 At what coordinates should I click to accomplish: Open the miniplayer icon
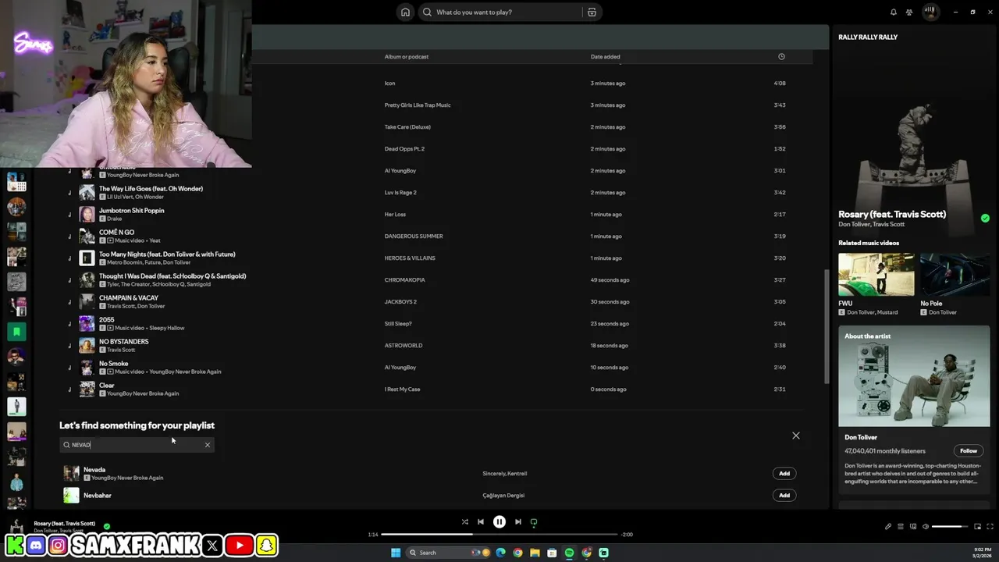coord(977,526)
